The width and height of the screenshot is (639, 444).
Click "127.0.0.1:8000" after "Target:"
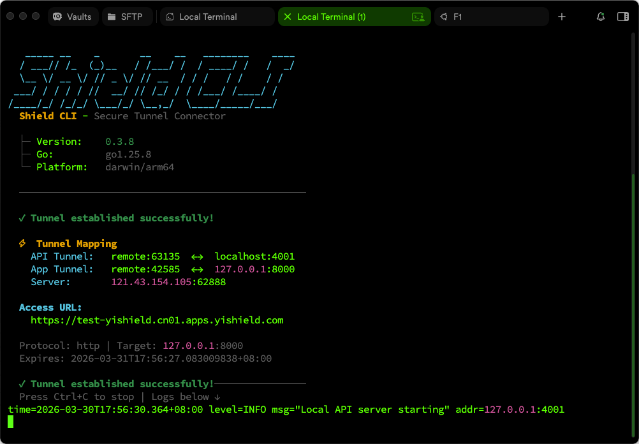(203, 346)
